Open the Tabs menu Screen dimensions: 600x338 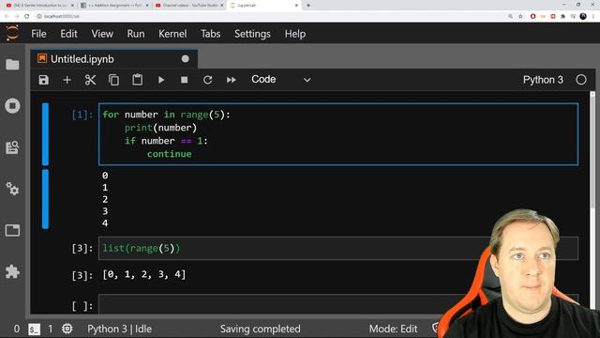[x=210, y=34]
